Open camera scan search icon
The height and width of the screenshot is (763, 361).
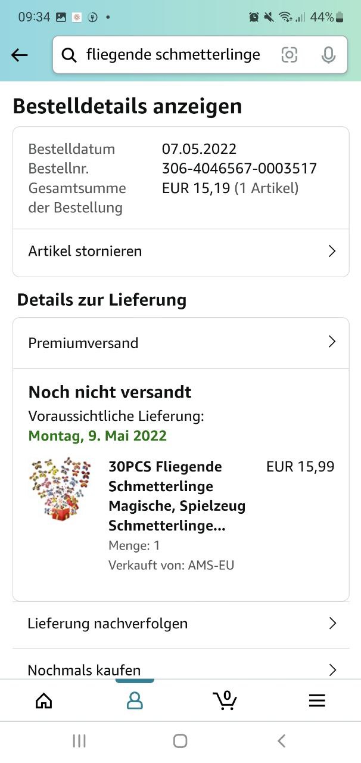290,55
